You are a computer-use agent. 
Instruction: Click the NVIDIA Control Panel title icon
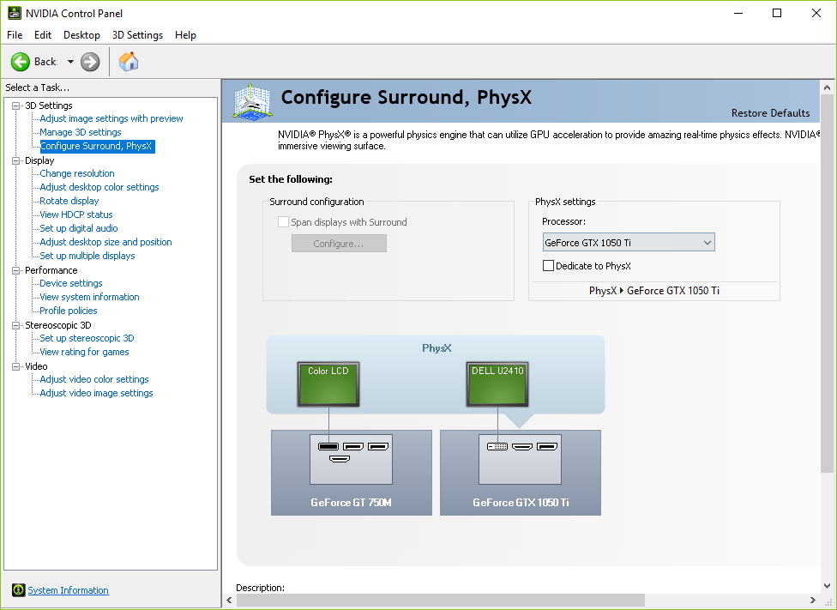point(15,13)
